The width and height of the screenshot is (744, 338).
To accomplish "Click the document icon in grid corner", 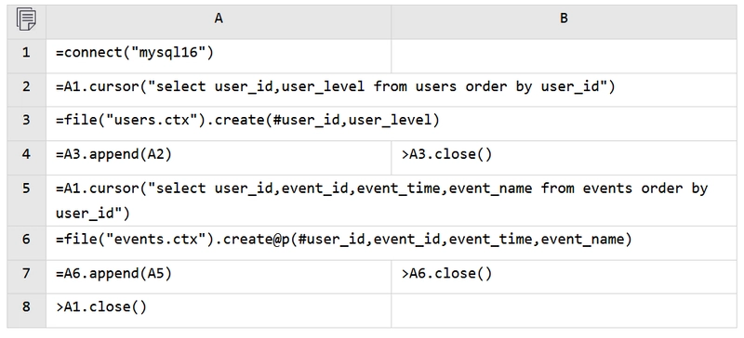I will tap(26, 19).
